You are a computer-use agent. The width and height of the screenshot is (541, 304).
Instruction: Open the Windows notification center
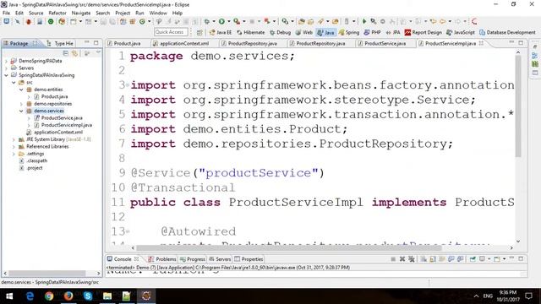pyautogui.click(x=528, y=296)
